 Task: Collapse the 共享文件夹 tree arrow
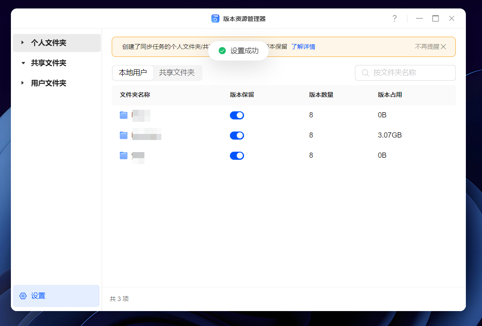[x=23, y=63]
